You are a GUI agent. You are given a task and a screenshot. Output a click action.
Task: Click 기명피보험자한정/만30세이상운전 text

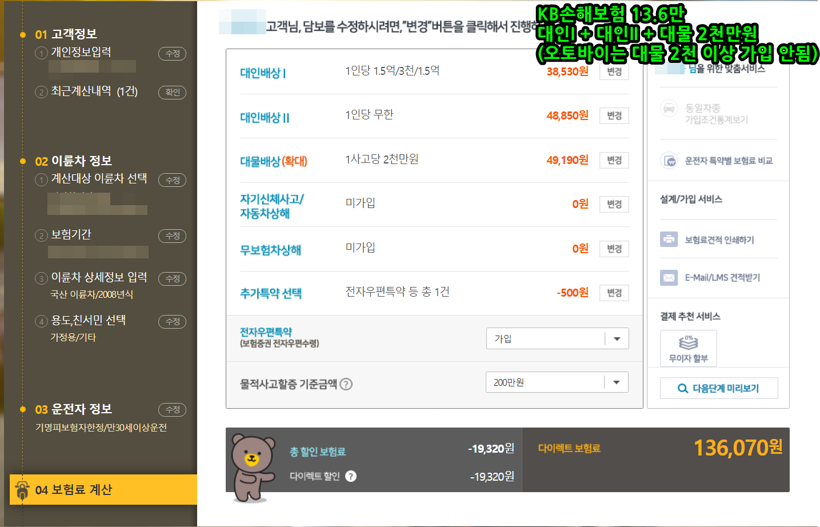click(x=101, y=428)
